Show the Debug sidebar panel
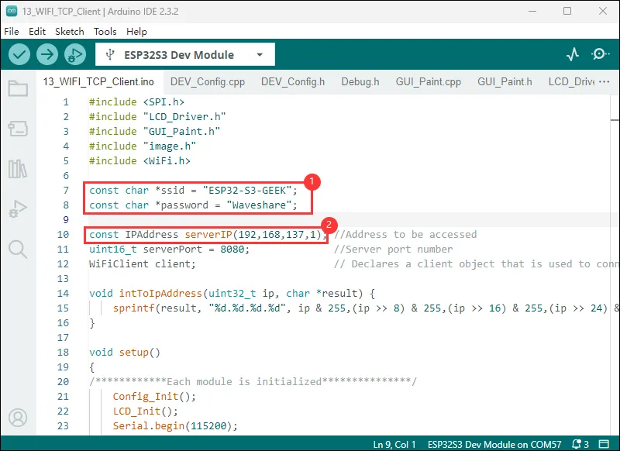Viewport: 620px width, 451px height. pyautogui.click(x=17, y=209)
